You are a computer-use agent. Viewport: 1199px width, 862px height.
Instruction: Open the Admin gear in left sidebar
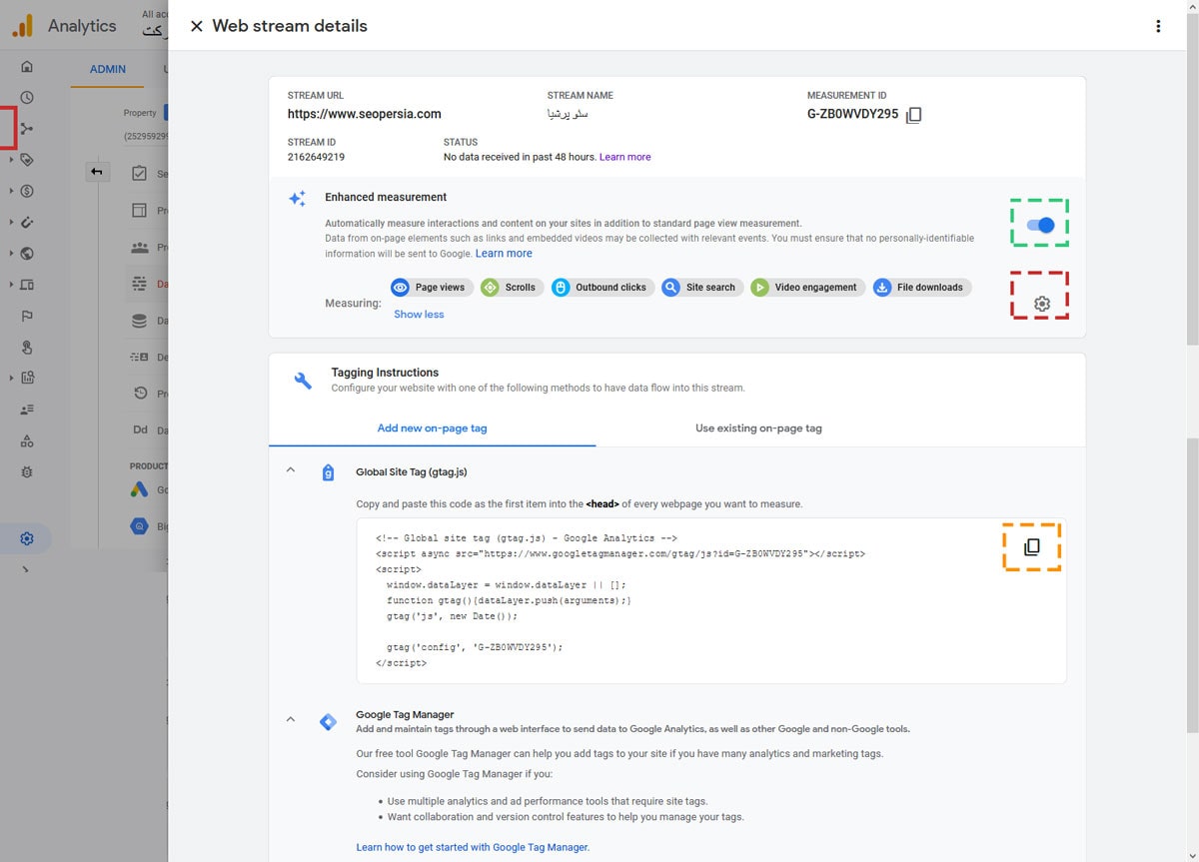pyautogui.click(x=27, y=538)
